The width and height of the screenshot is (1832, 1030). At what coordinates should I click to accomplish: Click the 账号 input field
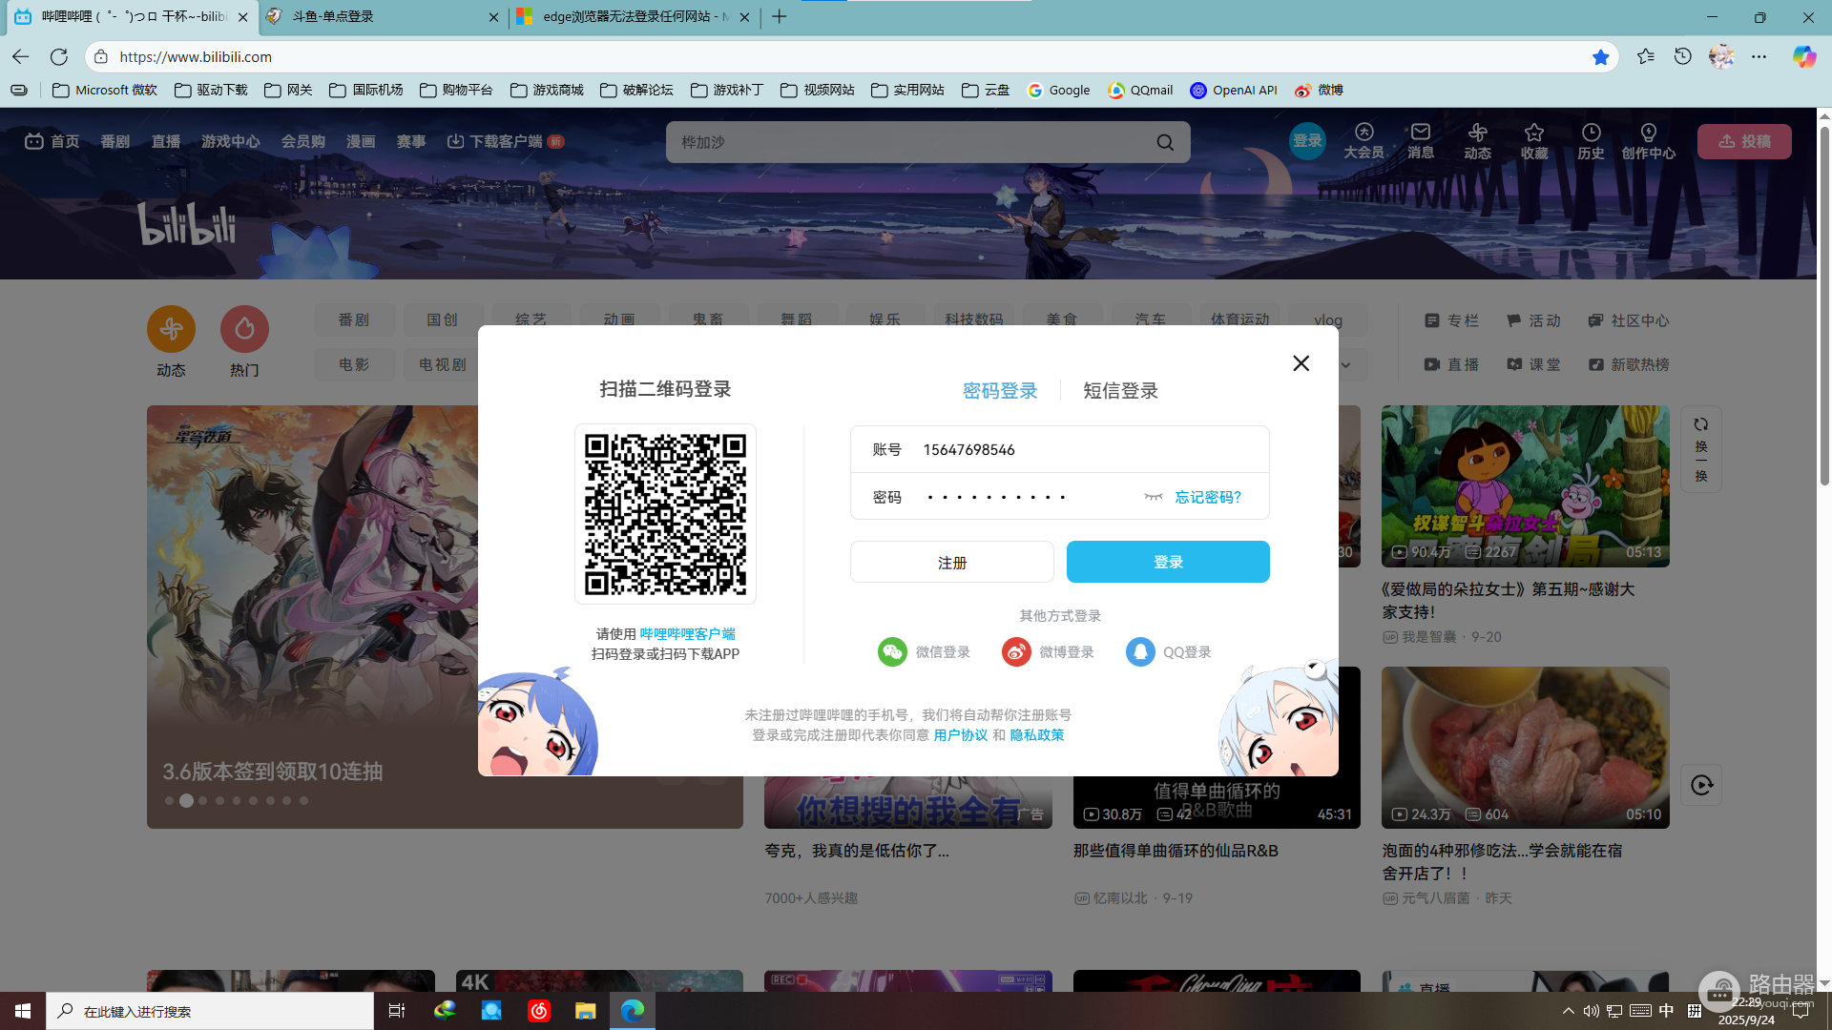tap(1059, 449)
